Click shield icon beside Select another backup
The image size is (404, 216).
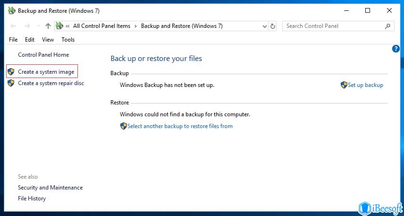coord(124,126)
